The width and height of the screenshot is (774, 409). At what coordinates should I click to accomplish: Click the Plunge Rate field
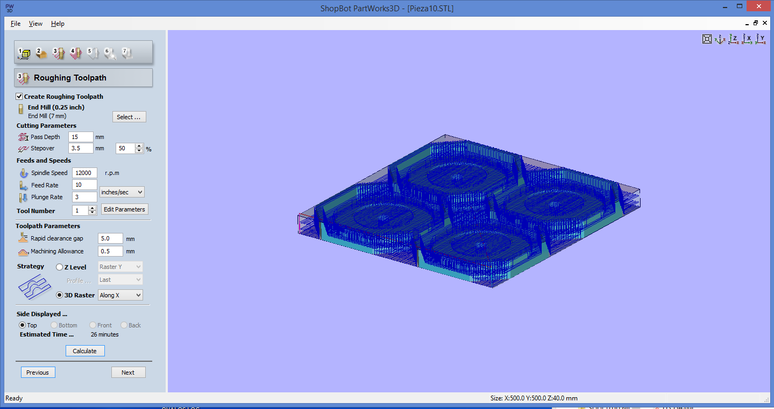[84, 197]
